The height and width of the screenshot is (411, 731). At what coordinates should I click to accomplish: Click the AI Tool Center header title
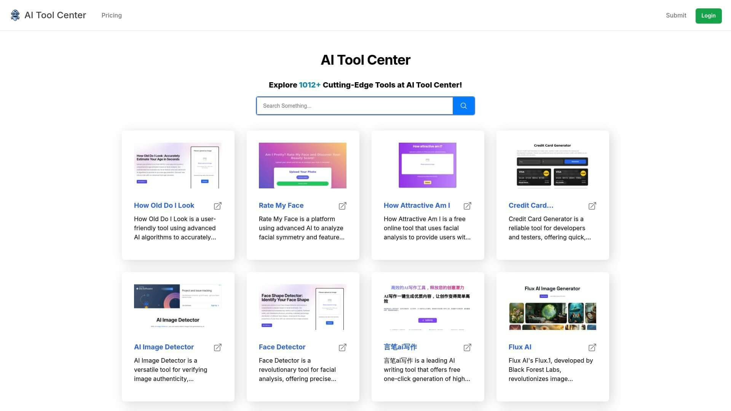pyautogui.click(x=55, y=15)
